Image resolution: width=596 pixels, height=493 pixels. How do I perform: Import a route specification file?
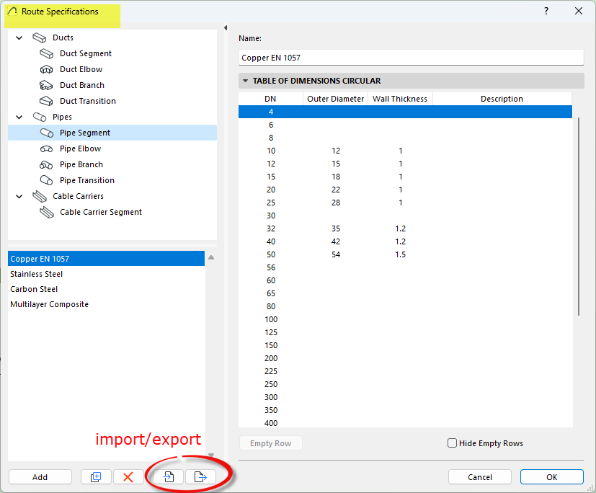(x=169, y=476)
